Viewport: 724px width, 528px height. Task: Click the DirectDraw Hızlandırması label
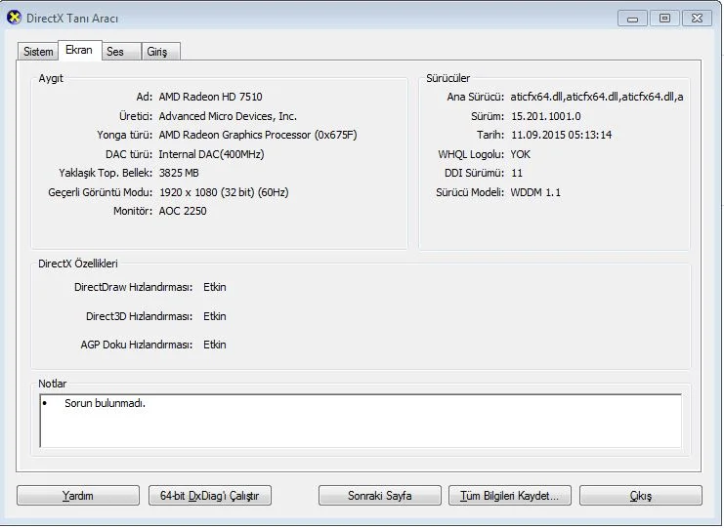coord(134,287)
